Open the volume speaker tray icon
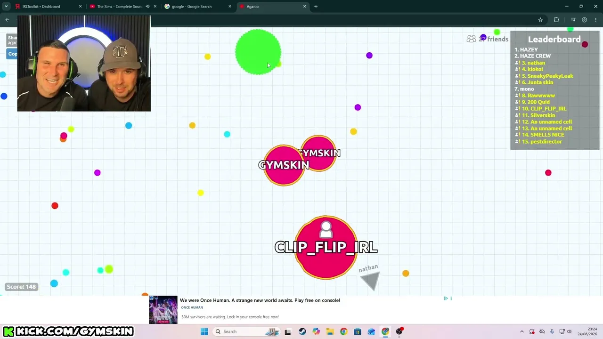This screenshot has height=339, width=603. pos(569,331)
